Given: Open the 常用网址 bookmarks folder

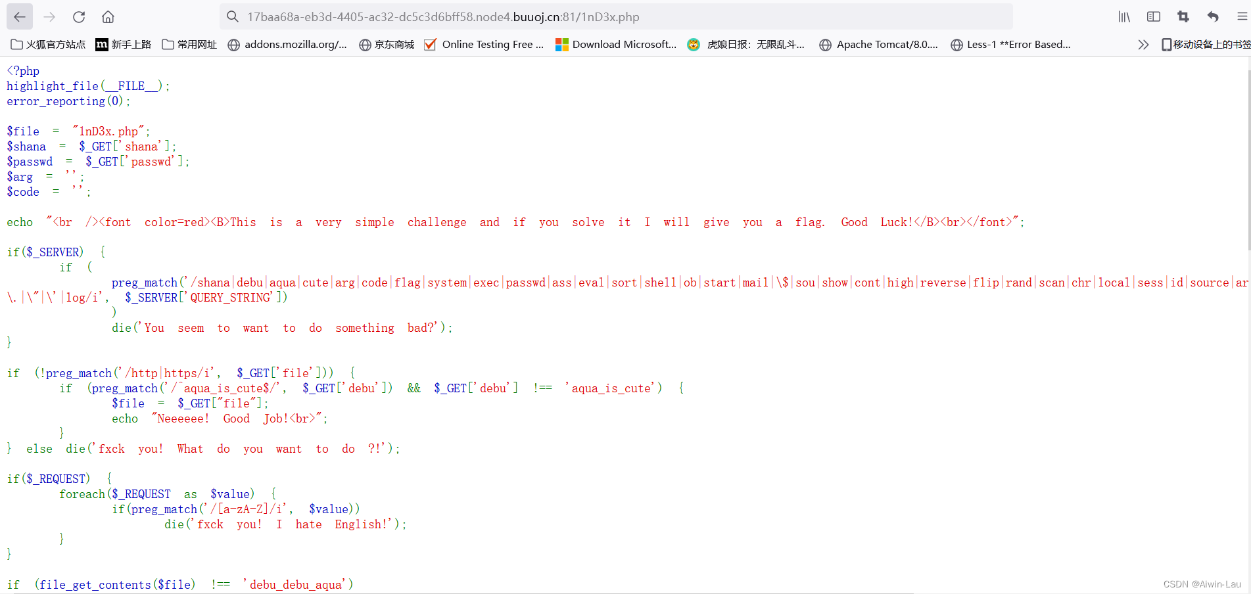Looking at the screenshot, I should coord(189,45).
